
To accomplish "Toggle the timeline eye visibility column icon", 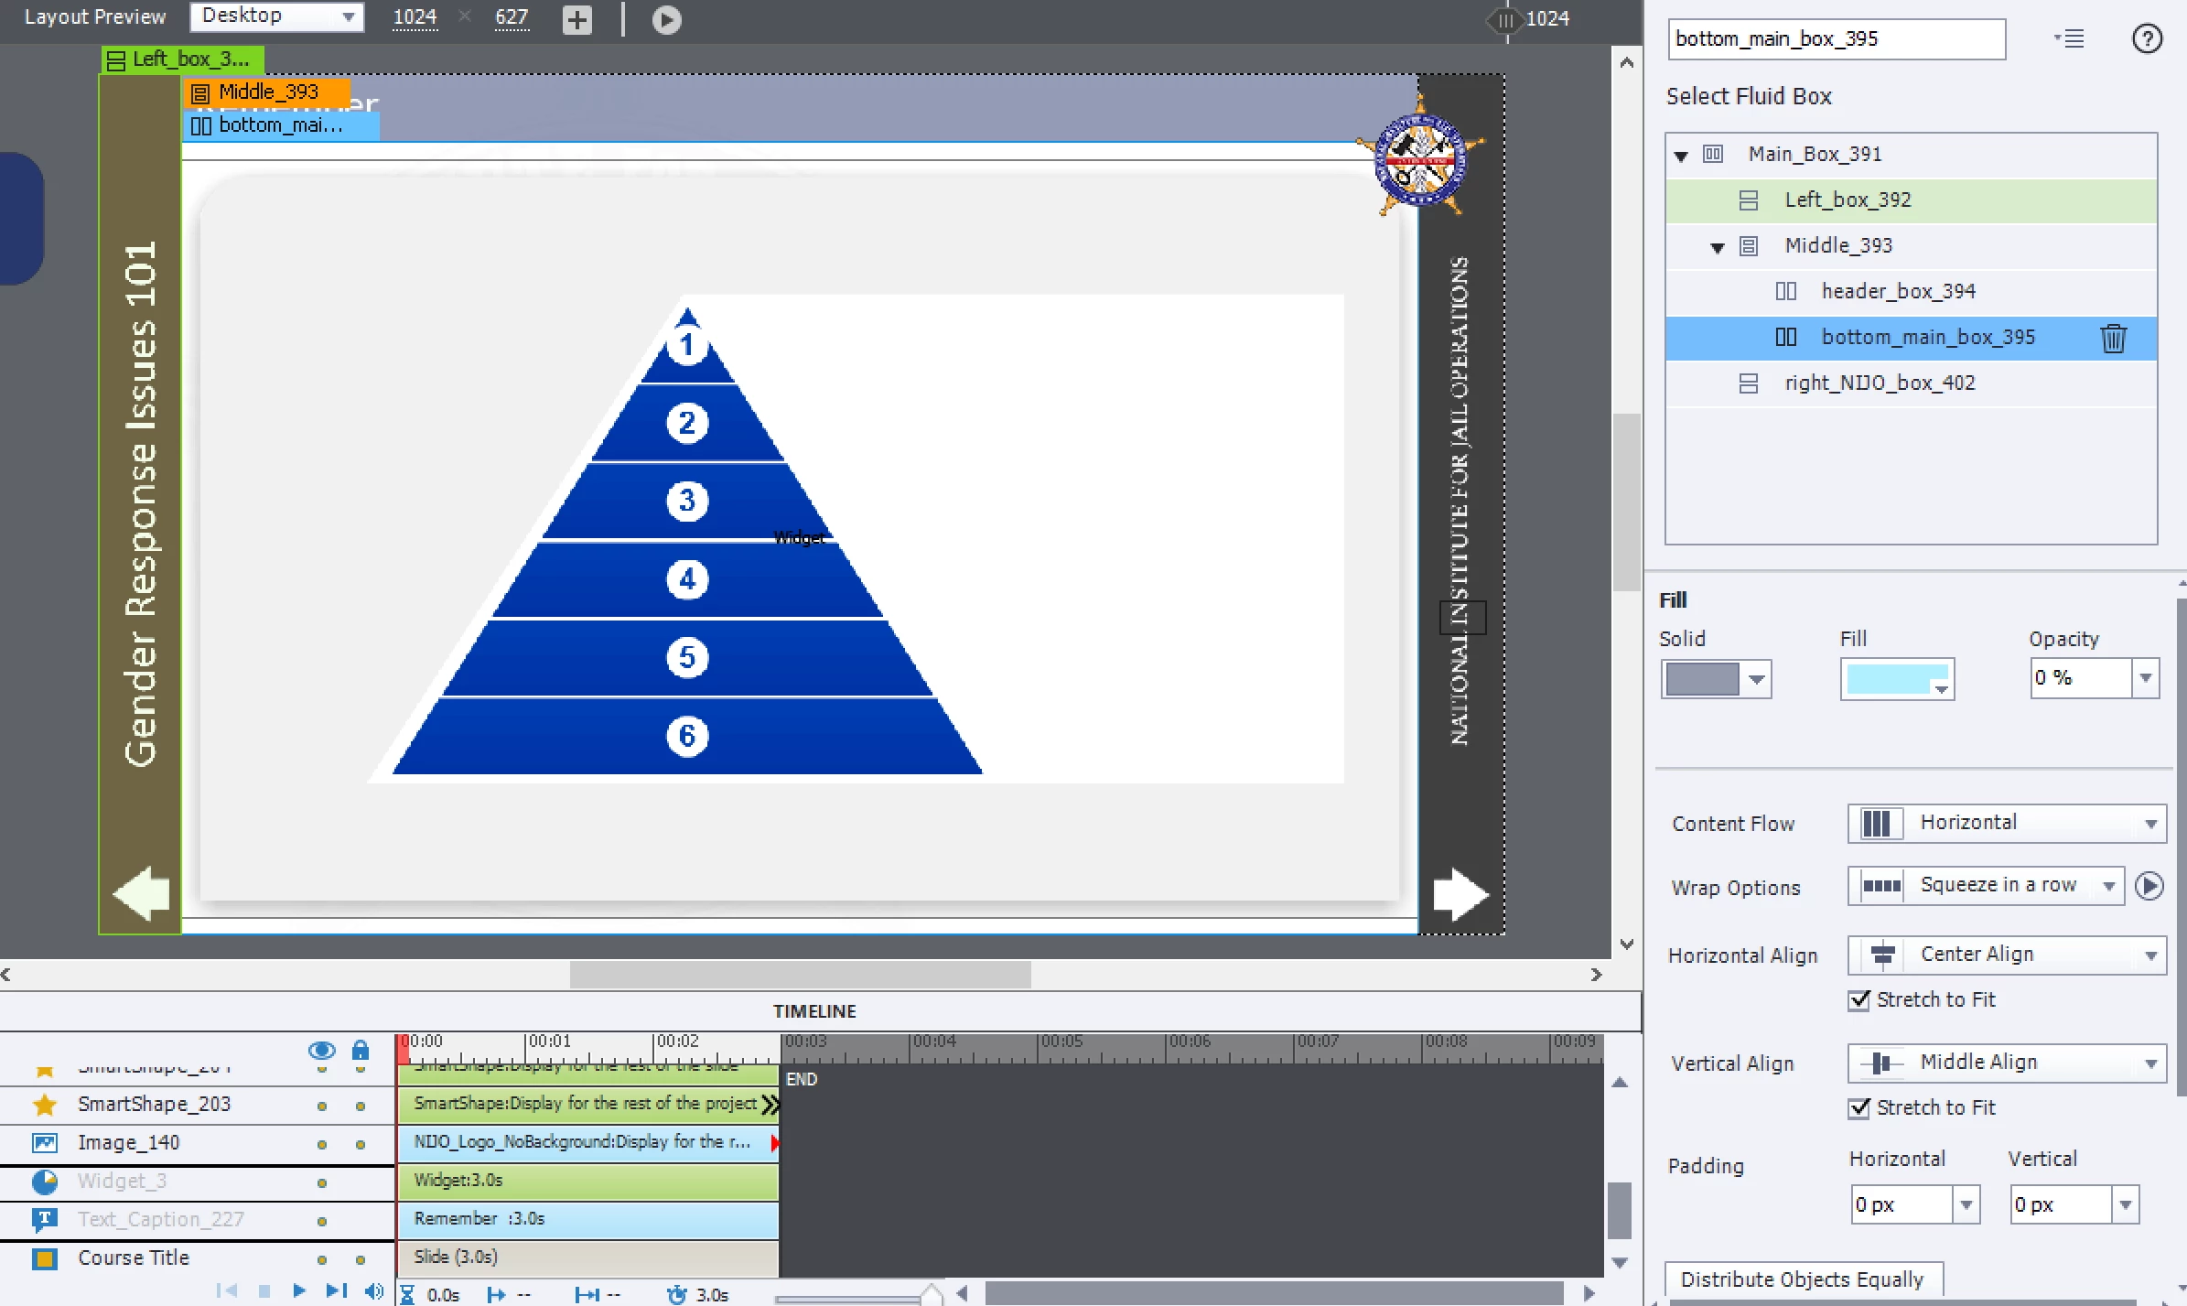I will click(321, 1049).
